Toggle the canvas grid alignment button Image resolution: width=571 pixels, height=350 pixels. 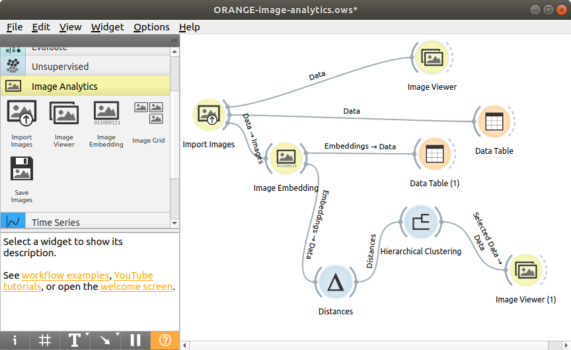(x=45, y=340)
